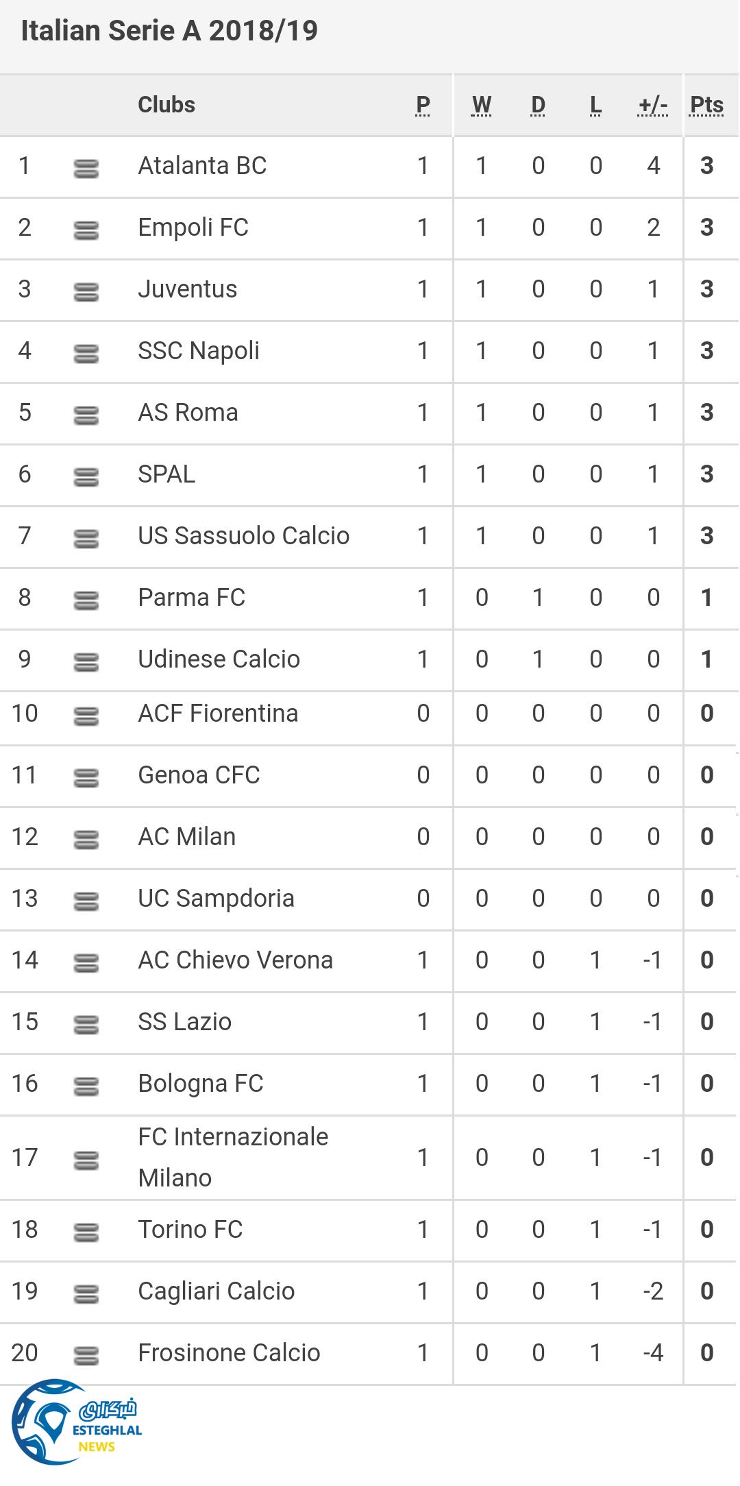
Task: Click the position-unchanged icon beside SS Lazio
Action: (x=86, y=1024)
